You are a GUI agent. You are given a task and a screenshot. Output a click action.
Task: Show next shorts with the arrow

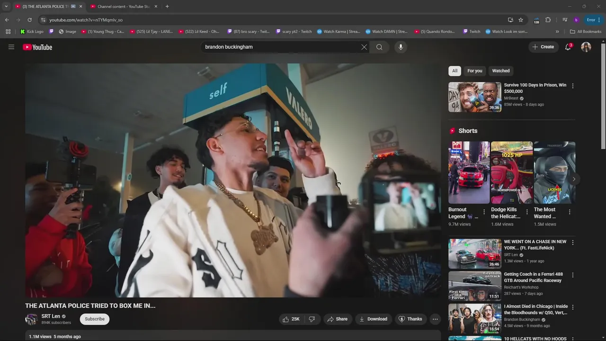[574, 179]
